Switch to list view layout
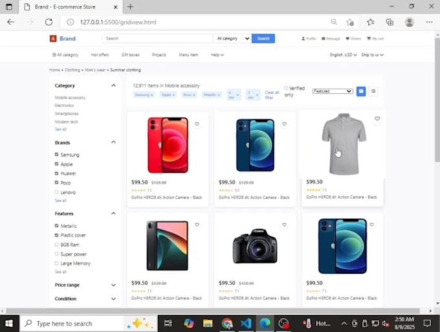 373,91
